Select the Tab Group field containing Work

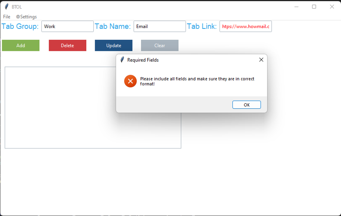point(68,26)
